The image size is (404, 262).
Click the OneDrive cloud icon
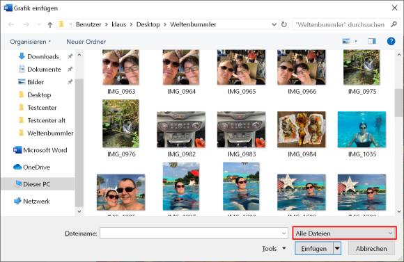tap(17, 167)
